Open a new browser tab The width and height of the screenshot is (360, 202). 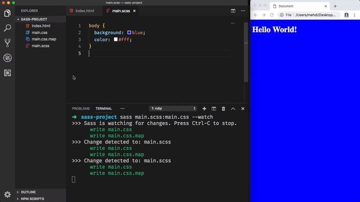[335, 6]
